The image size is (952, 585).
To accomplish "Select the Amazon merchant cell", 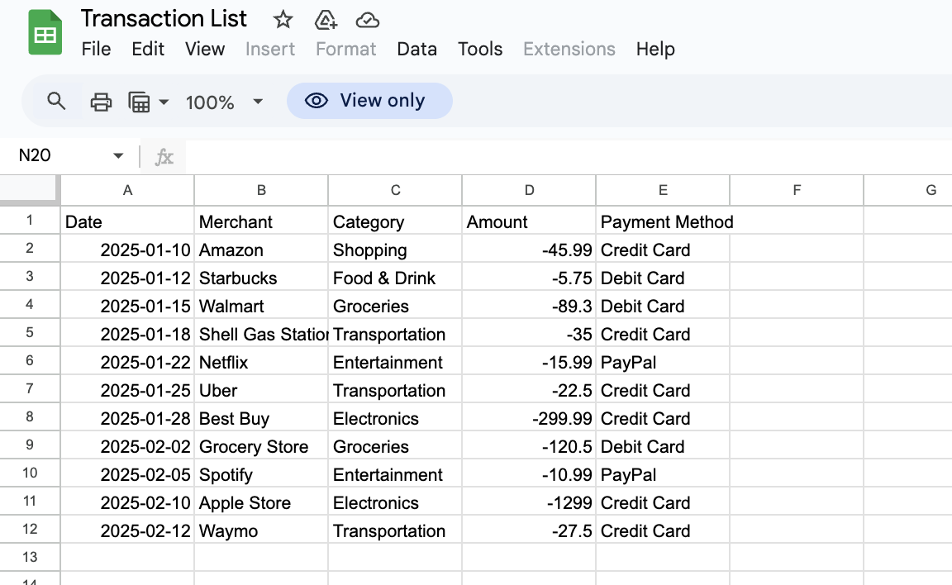I will point(261,250).
